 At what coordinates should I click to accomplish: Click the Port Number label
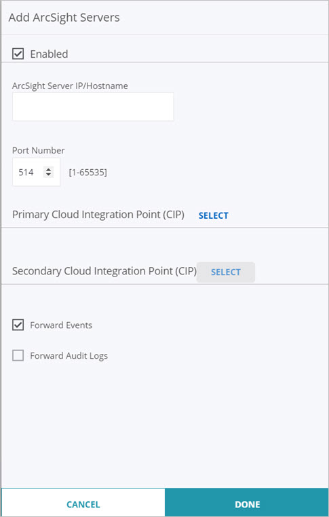(x=39, y=150)
